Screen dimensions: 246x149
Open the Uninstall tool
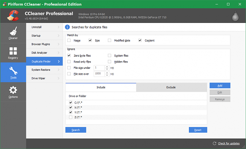click(x=44, y=27)
